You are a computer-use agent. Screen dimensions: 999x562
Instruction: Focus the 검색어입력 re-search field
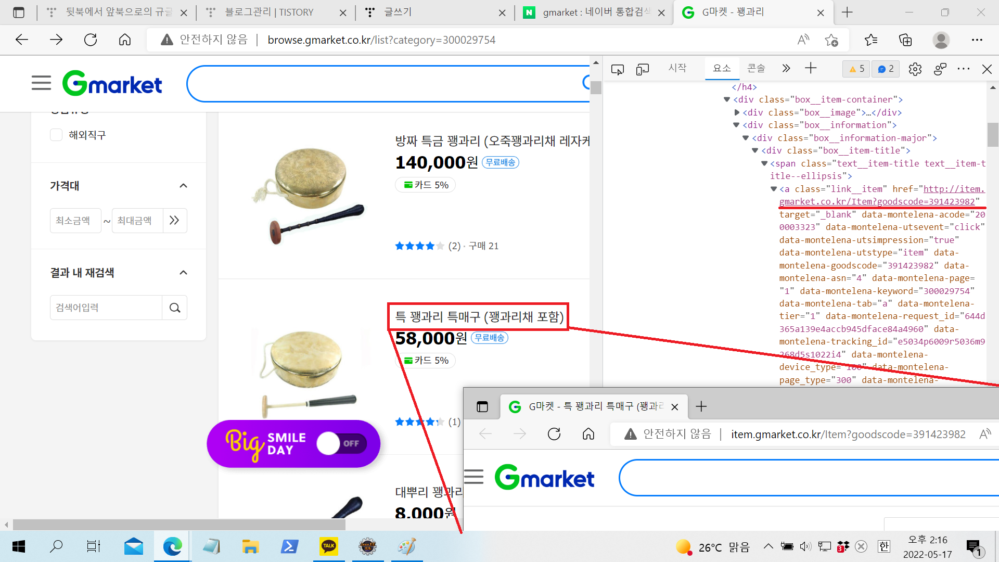[x=106, y=308]
